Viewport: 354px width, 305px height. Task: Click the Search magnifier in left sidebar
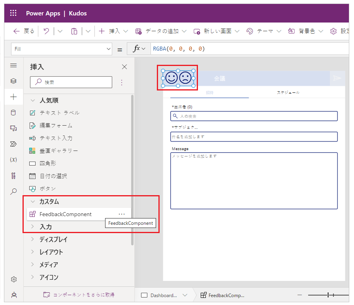(x=13, y=191)
